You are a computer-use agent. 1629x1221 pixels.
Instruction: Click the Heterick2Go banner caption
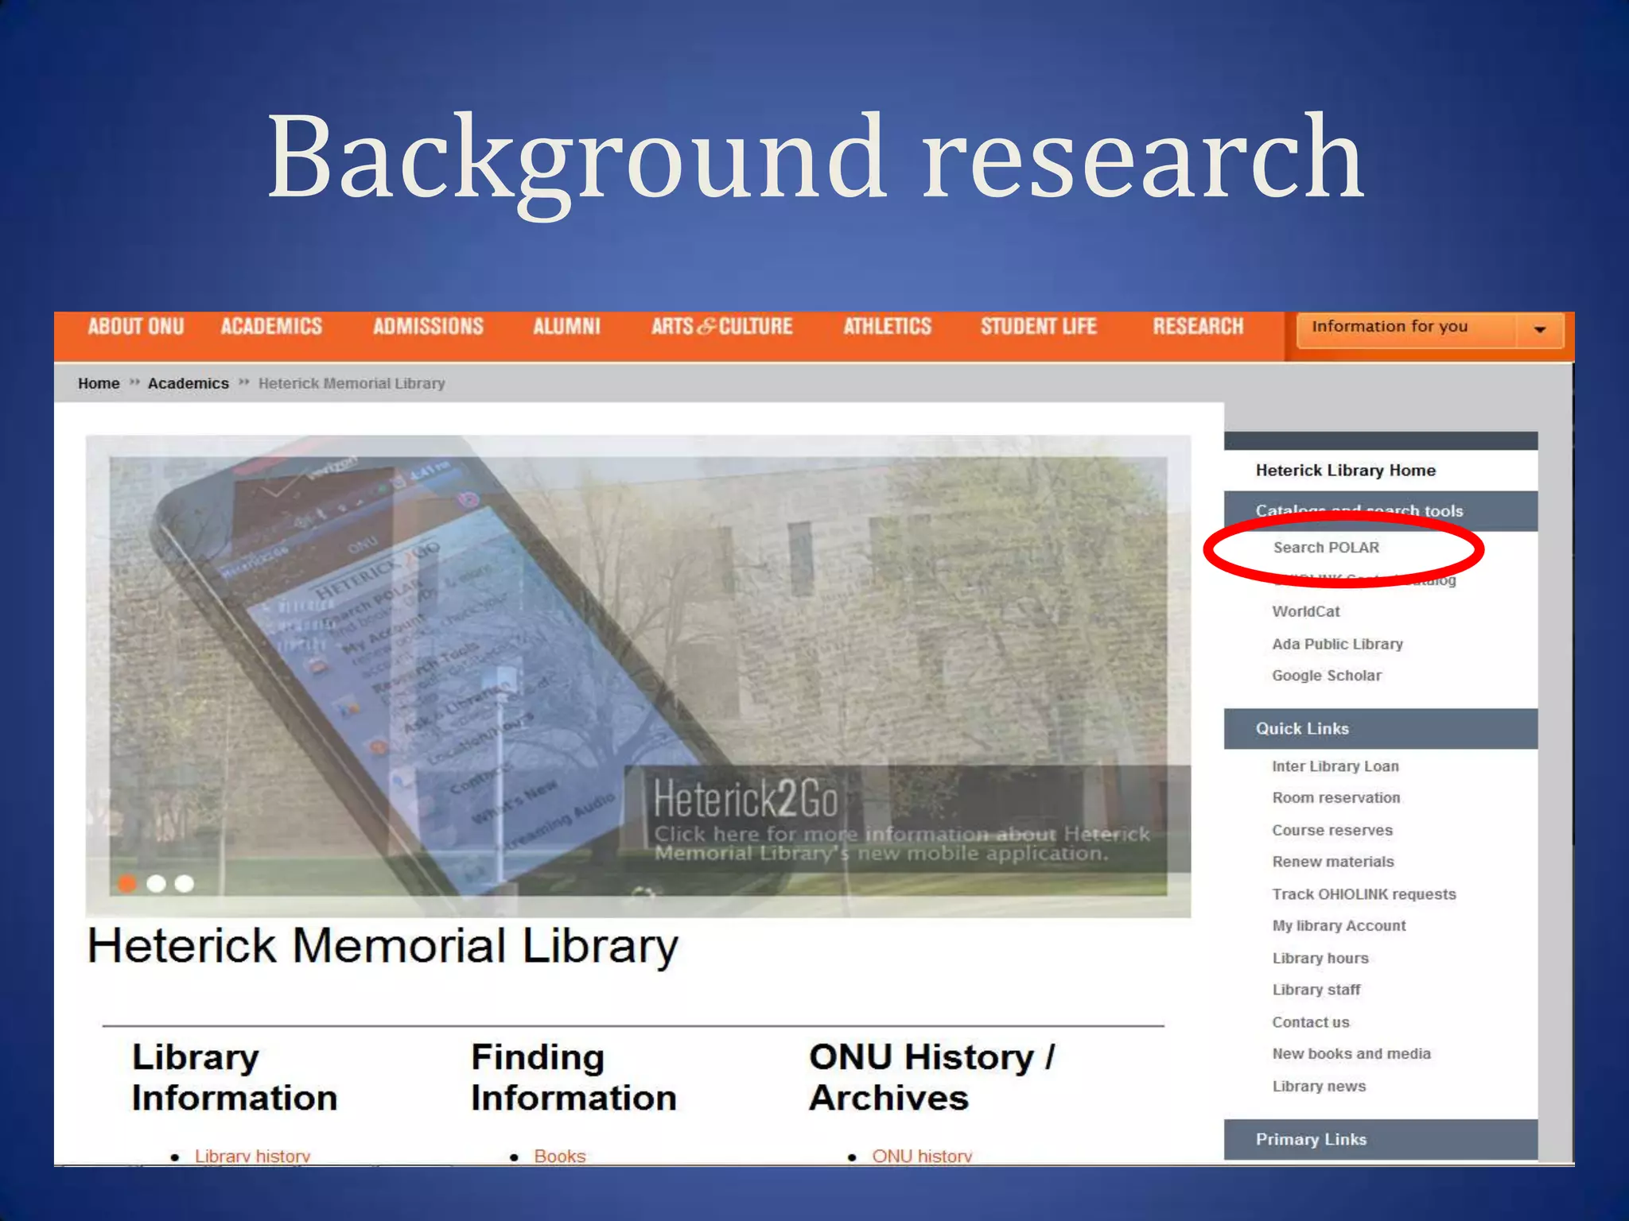(907, 819)
